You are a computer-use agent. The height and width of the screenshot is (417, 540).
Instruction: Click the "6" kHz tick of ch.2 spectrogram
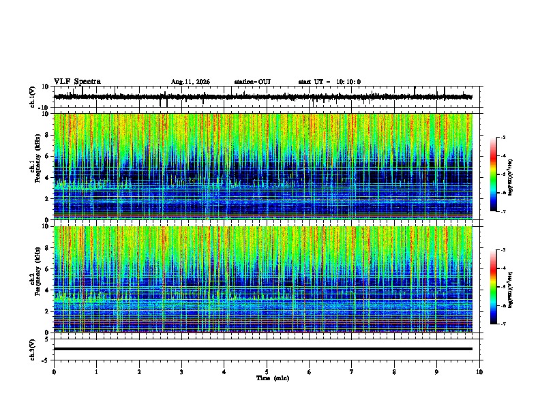coord(47,269)
